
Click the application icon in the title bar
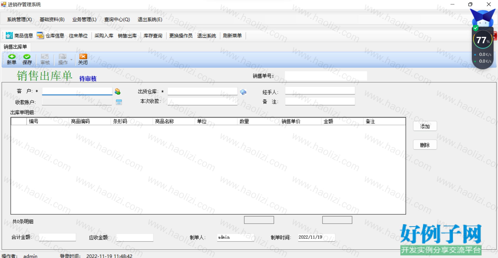click(4, 4)
